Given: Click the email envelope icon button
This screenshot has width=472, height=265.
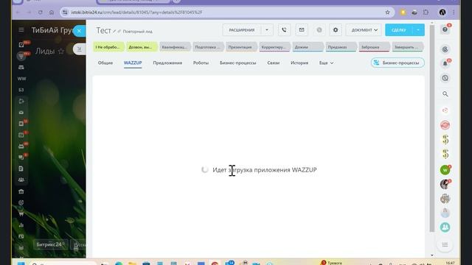Looking at the screenshot, I should tap(302, 29).
